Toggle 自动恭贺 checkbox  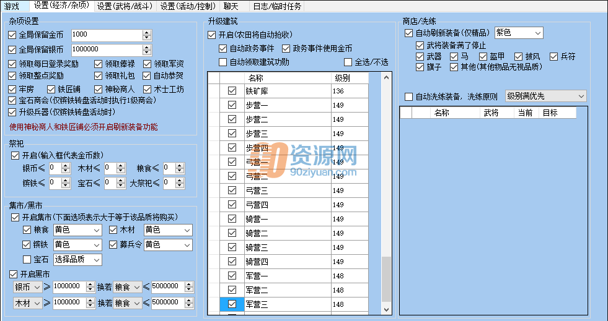pyautogui.click(x=147, y=76)
